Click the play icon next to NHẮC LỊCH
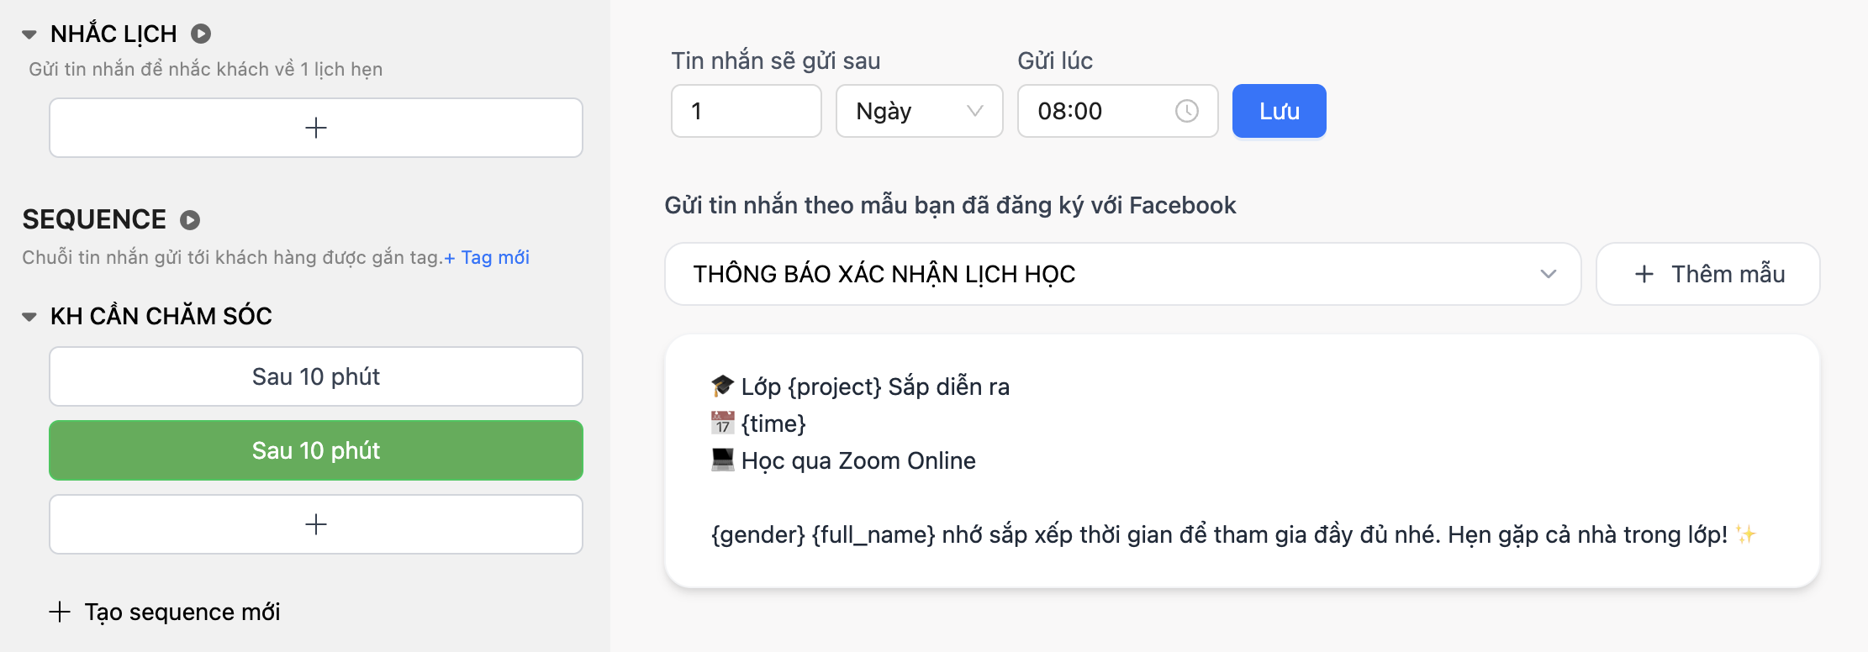 [201, 34]
